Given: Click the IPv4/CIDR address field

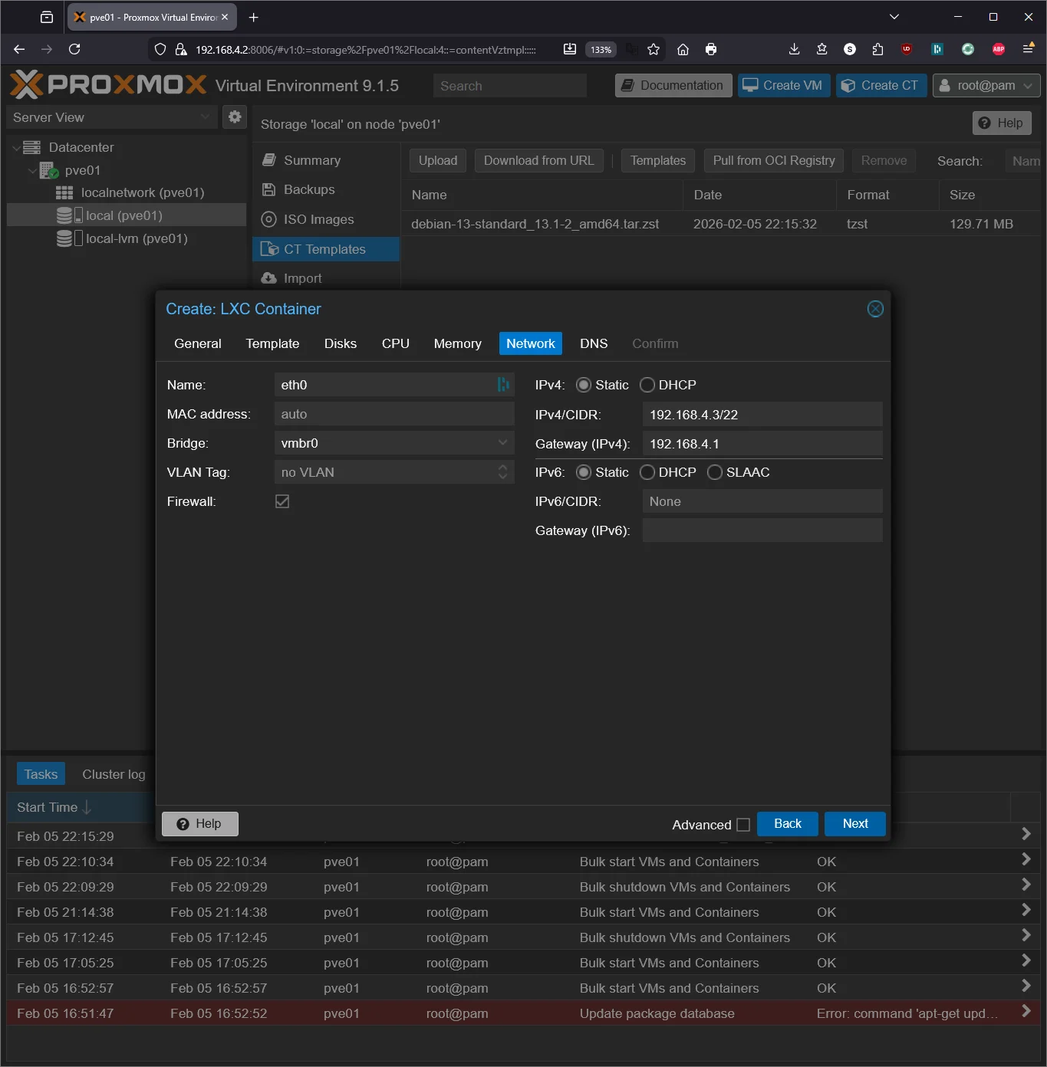Looking at the screenshot, I should [762, 414].
